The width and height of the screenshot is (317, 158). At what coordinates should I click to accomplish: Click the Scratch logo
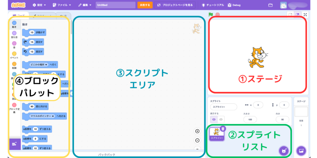18,5
